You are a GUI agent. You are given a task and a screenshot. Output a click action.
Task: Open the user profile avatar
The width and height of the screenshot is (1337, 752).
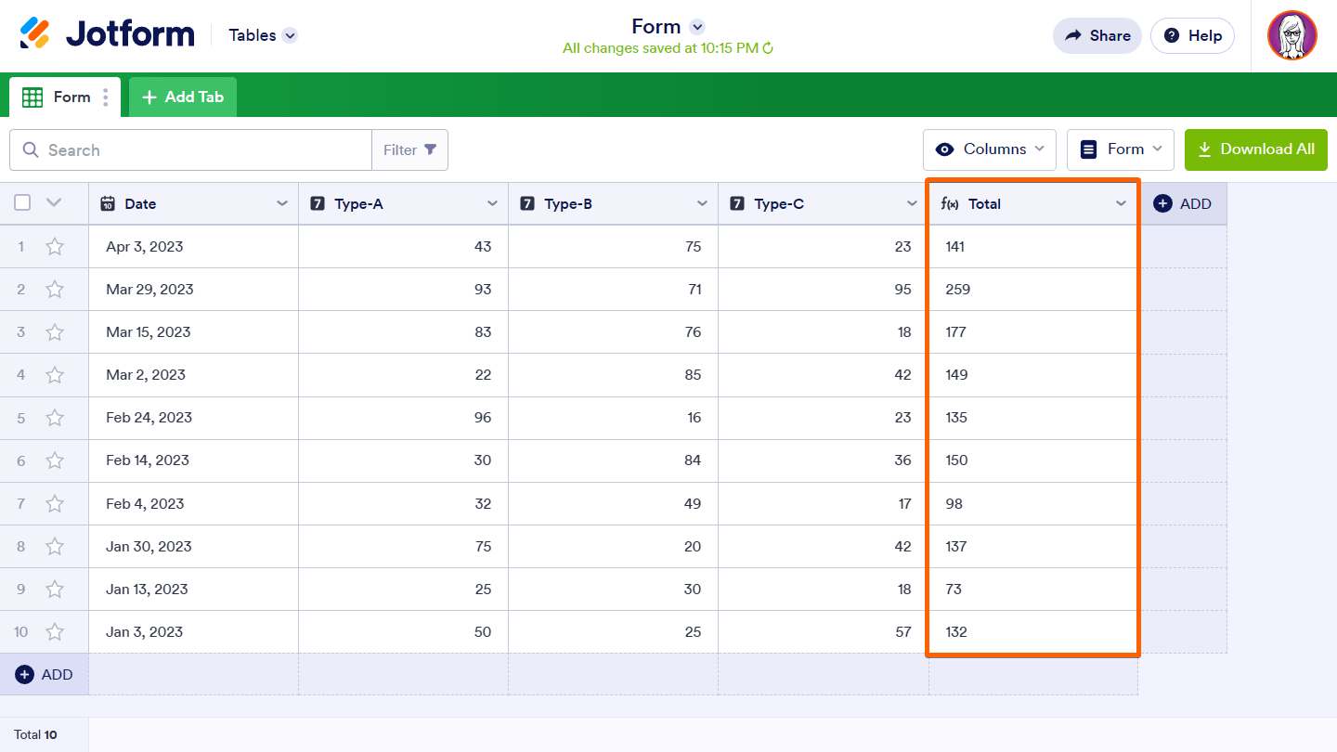tap(1292, 35)
